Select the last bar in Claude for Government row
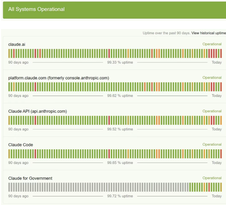Viewport: 226px width, 205px height. pos(221,187)
